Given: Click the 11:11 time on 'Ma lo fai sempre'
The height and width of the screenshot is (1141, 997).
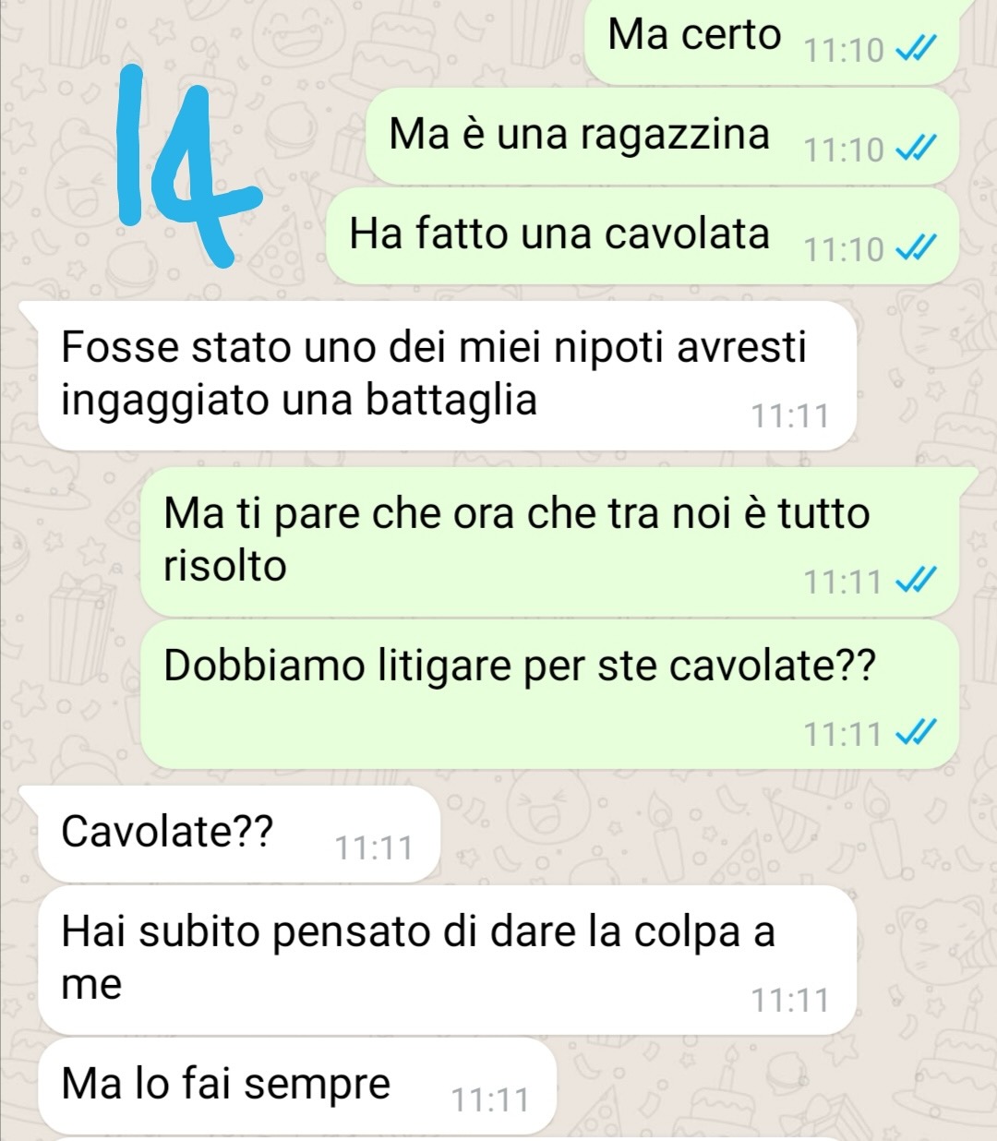Looking at the screenshot, I should pyautogui.click(x=489, y=1100).
